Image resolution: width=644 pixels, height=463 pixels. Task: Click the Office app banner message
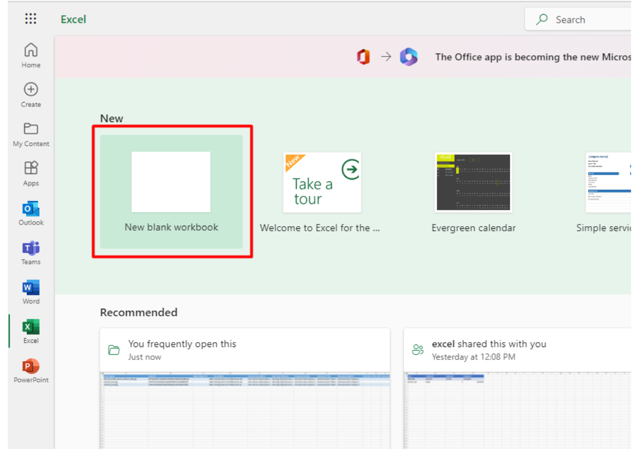click(532, 57)
